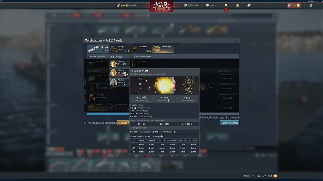323x181 pixels.
Task: Open the squad list icon
Action: [x=260, y=176]
